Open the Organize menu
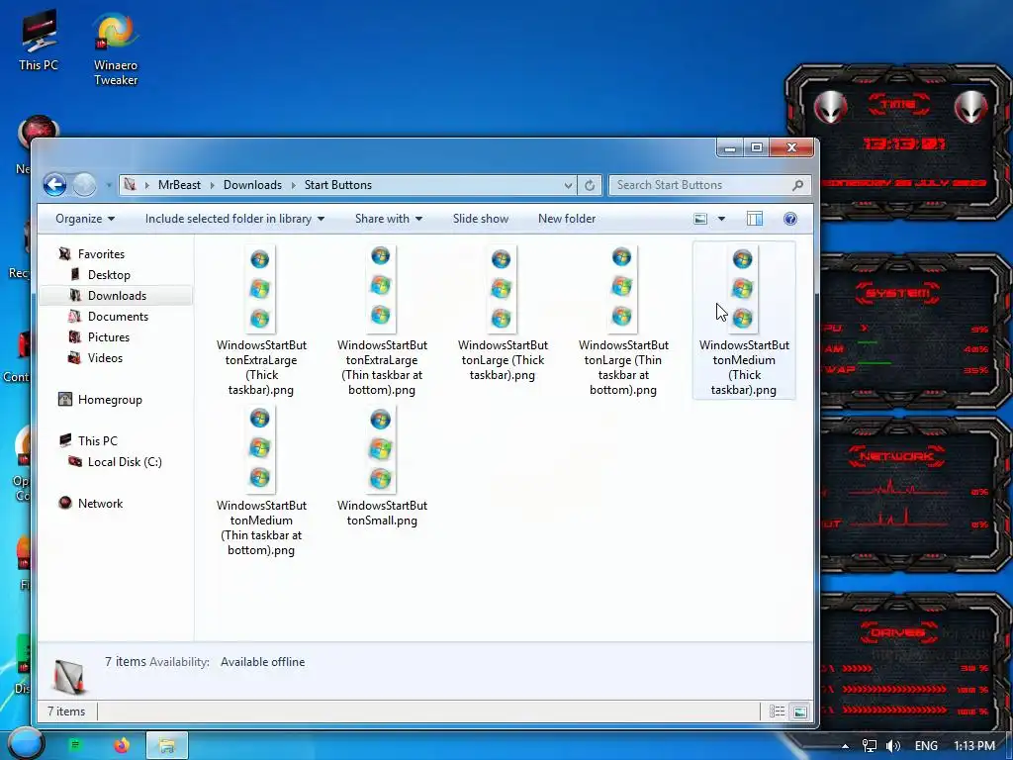 pos(85,219)
